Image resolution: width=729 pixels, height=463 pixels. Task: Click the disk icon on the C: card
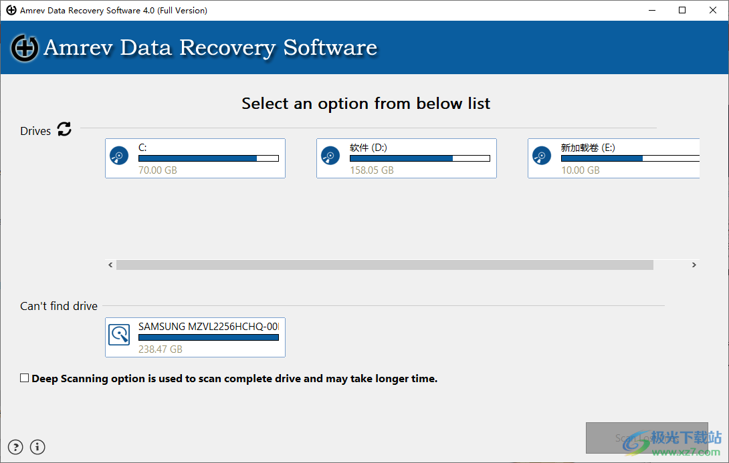point(119,155)
